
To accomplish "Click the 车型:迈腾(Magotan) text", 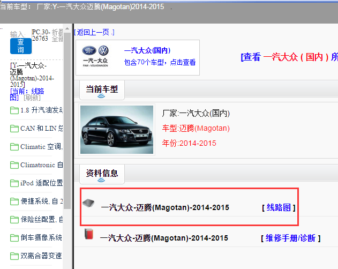I will point(196,129).
